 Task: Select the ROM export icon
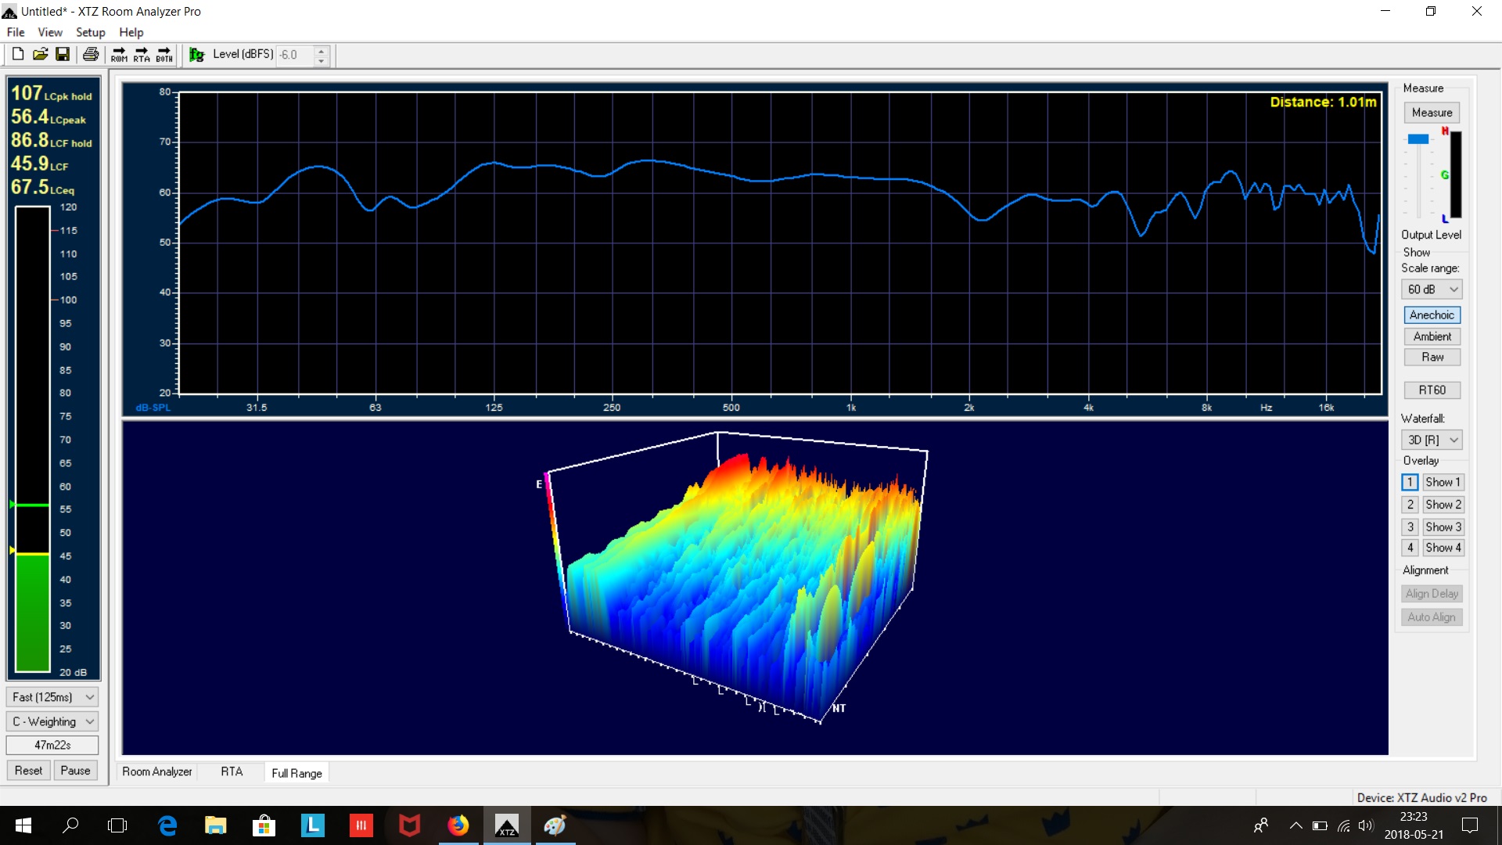tap(119, 54)
